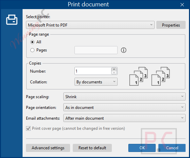Close the Print document dialog
Image resolution: width=190 pixels, height=158 pixels.
182,5
